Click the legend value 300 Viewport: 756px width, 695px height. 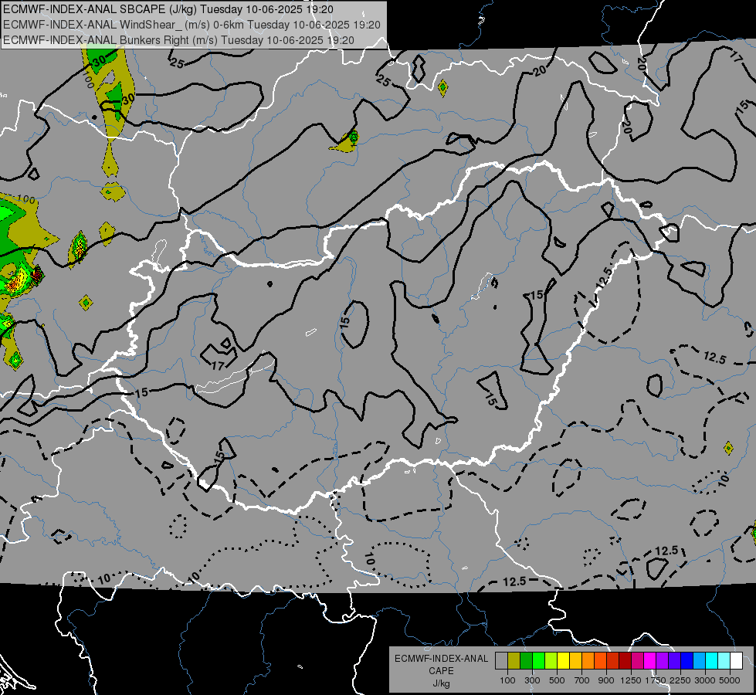(x=532, y=680)
